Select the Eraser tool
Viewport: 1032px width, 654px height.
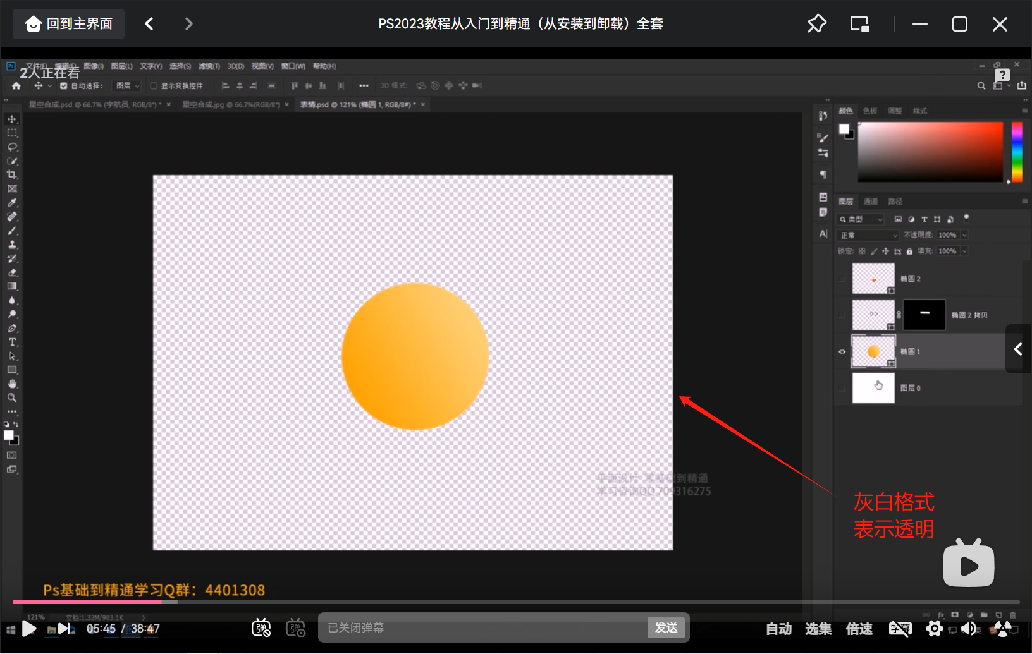[x=12, y=272]
